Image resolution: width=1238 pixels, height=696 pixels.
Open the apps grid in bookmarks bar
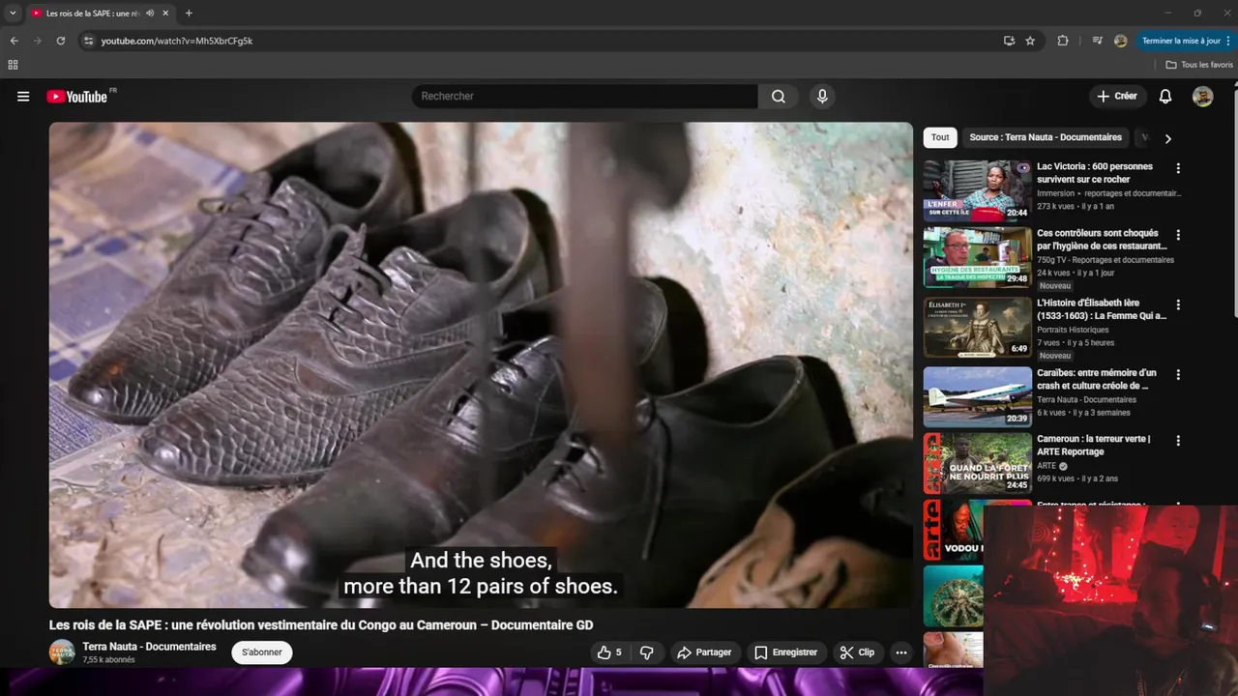pyautogui.click(x=13, y=65)
